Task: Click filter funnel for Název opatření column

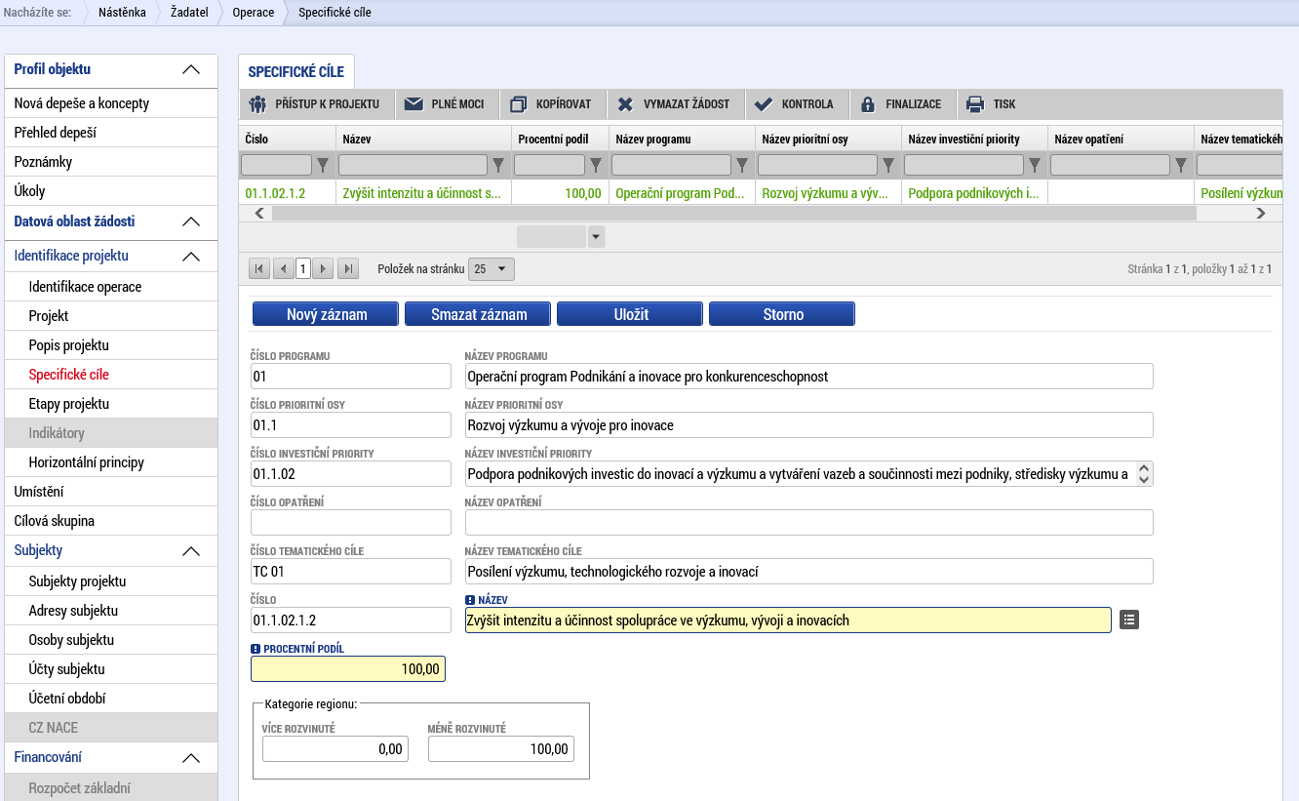Action: 1181,165
